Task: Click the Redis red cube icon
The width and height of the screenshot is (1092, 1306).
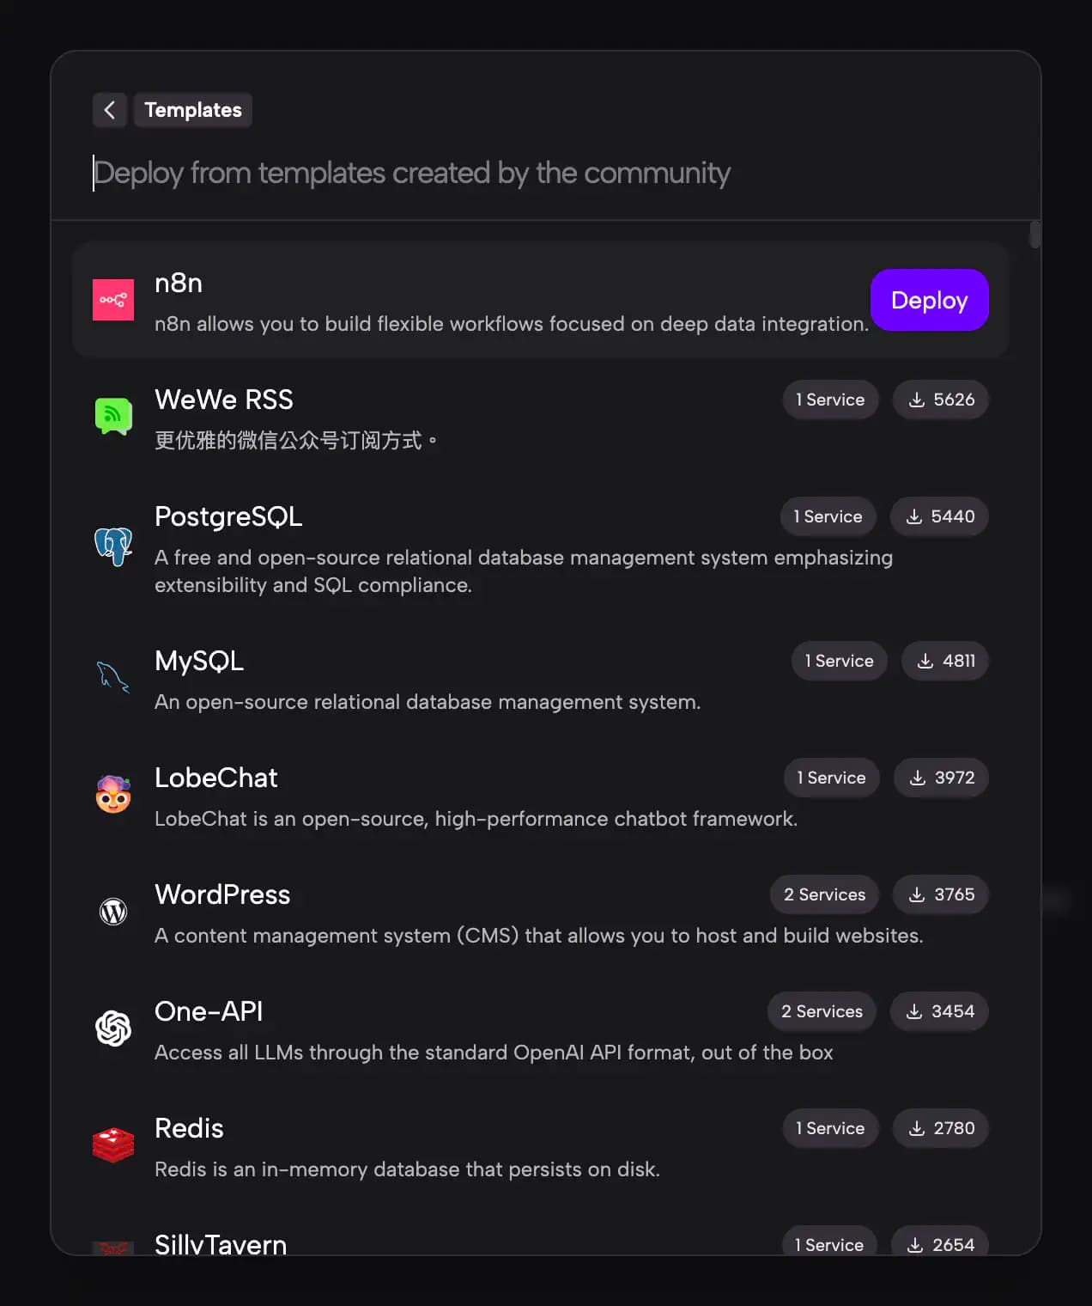Action: click(x=113, y=1144)
